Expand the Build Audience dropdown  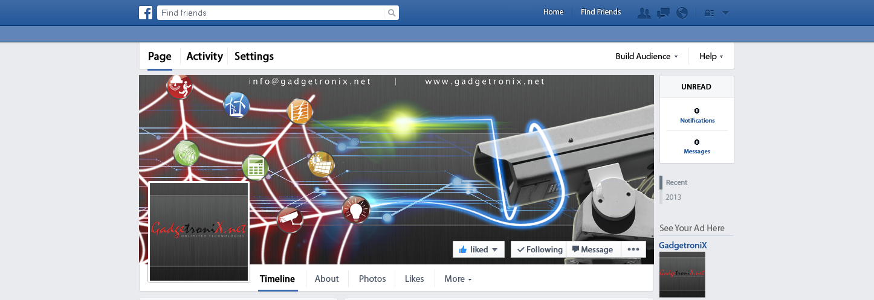pos(647,56)
